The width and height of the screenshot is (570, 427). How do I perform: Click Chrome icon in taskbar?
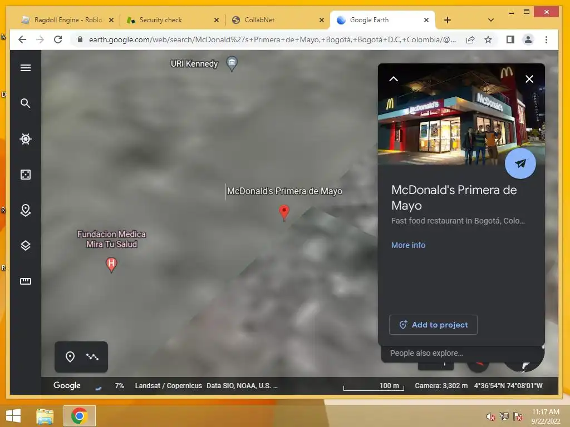point(79,416)
